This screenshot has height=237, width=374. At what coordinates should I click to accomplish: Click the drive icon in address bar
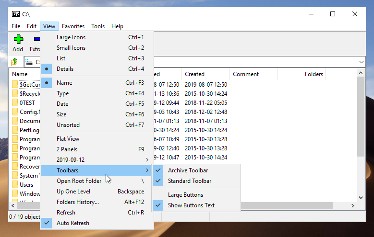[29, 62]
